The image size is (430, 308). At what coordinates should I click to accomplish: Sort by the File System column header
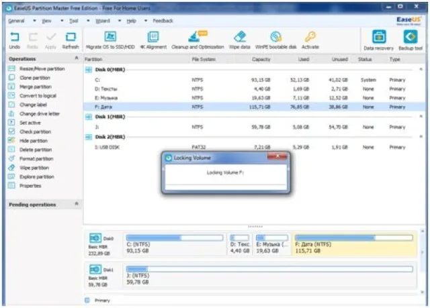[x=204, y=60]
